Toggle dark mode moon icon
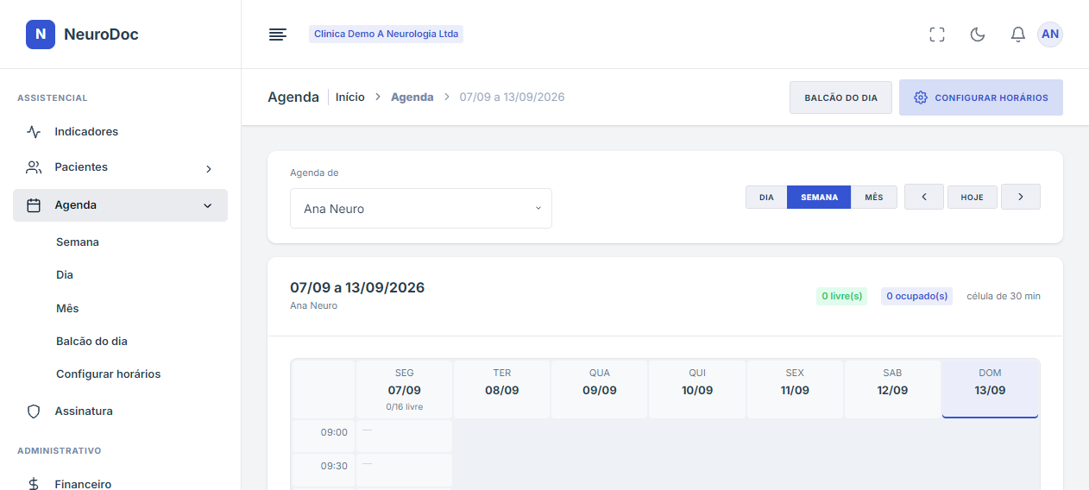Viewport: 1089px width, 490px height. tap(978, 35)
